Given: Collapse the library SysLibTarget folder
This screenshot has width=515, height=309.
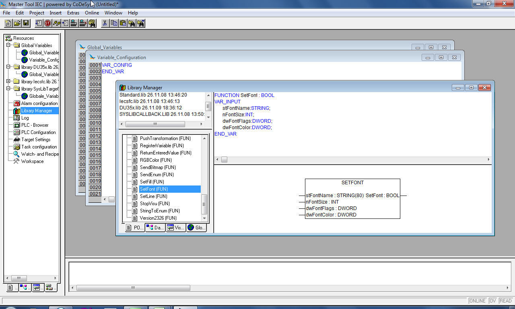Looking at the screenshot, I should click(x=8, y=89).
